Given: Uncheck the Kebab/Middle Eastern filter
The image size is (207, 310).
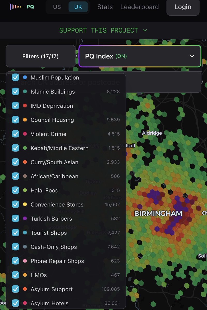Looking at the screenshot, I should pos(16,148).
